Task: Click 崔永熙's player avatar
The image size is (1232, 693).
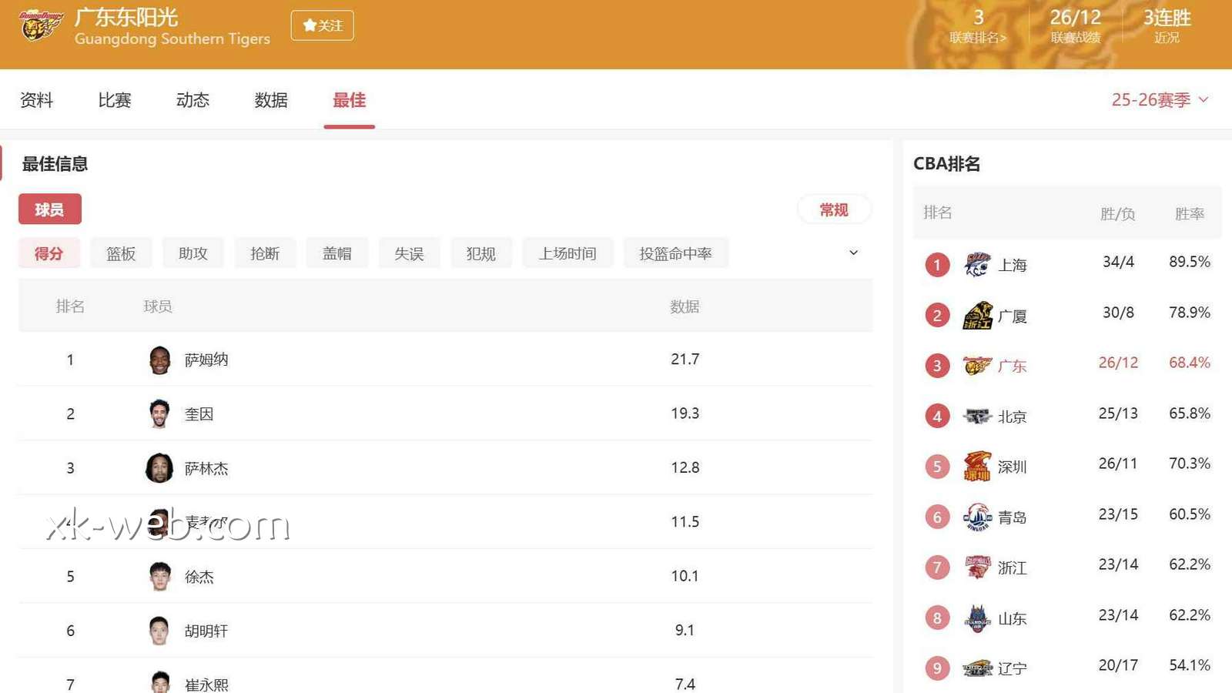Action: [159, 682]
